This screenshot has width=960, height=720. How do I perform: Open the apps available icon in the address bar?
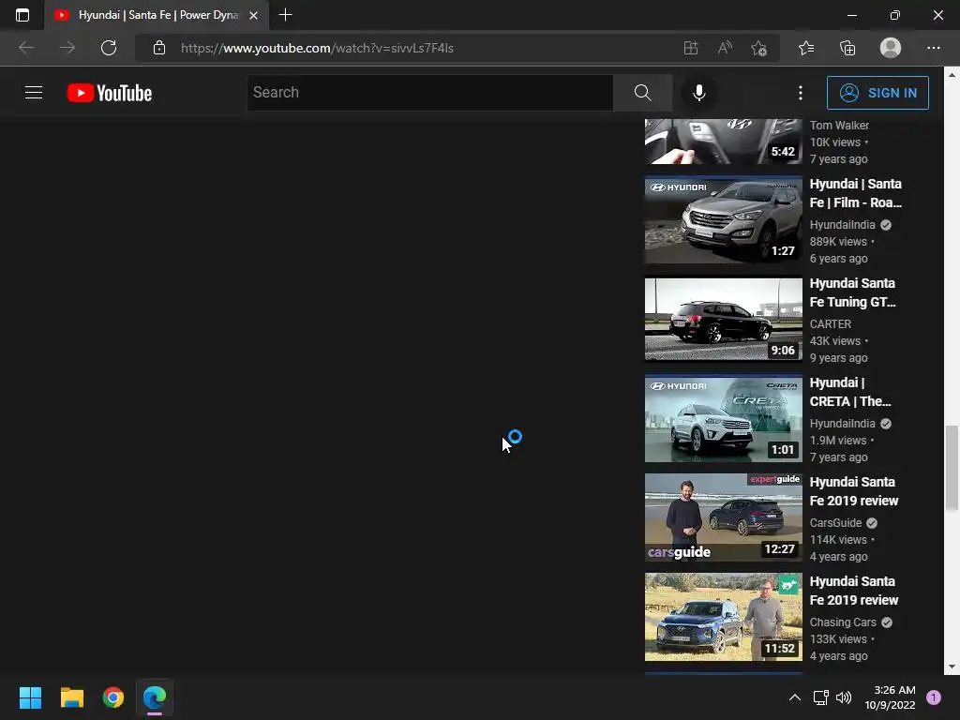pyautogui.click(x=691, y=48)
